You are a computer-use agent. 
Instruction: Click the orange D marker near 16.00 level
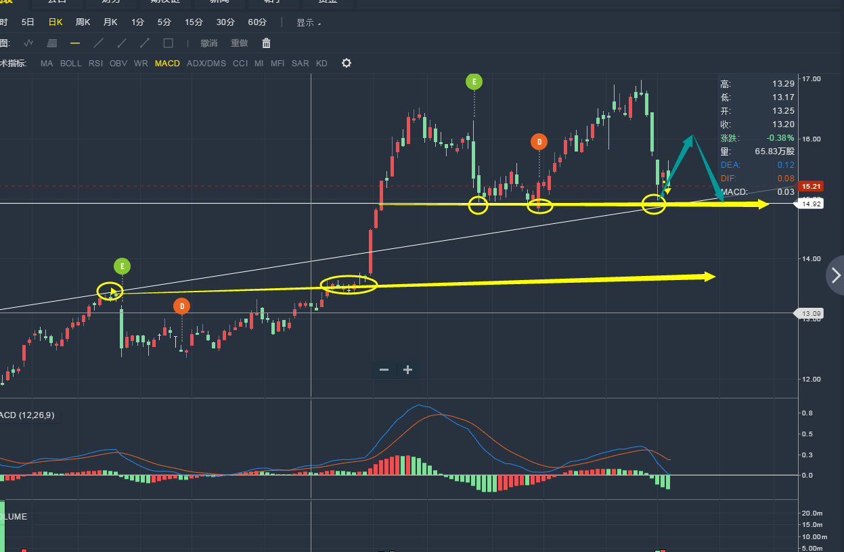539,142
